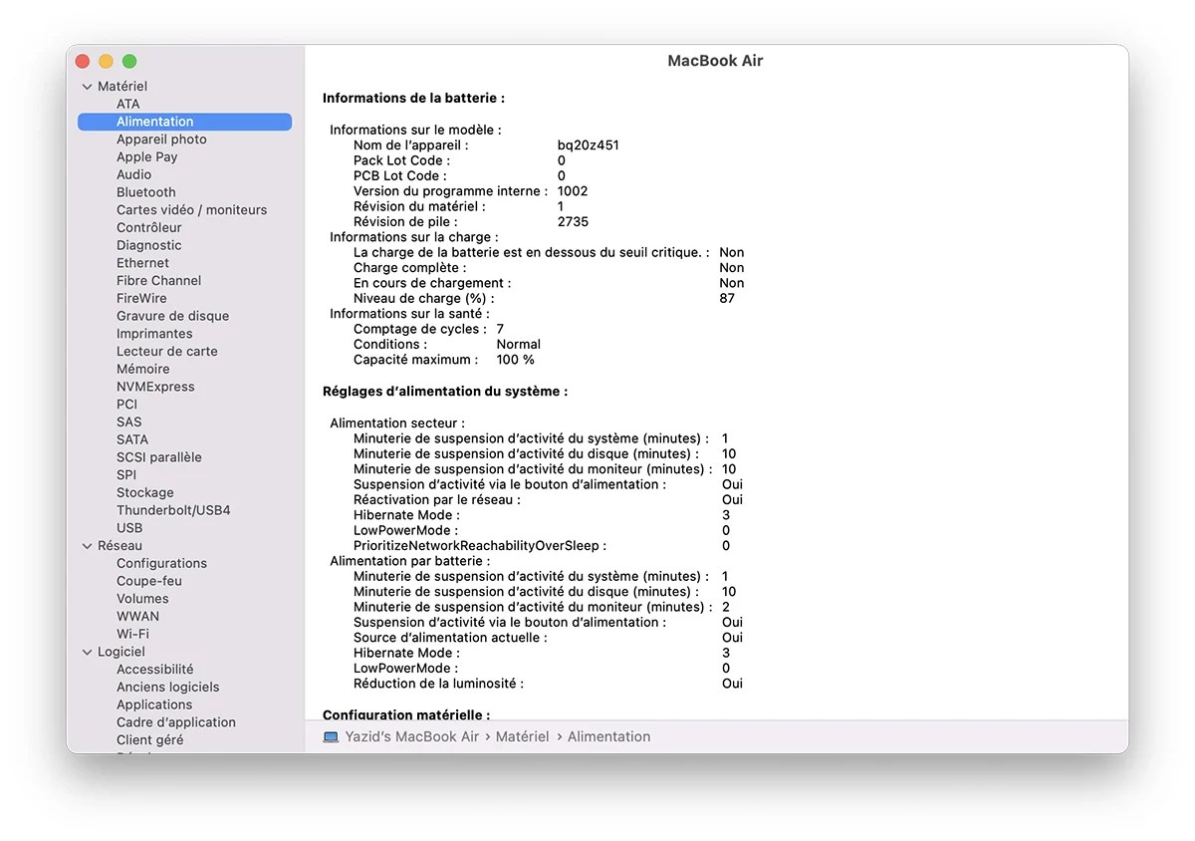Open Accessibilité under Logiciel

pyautogui.click(x=155, y=670)
